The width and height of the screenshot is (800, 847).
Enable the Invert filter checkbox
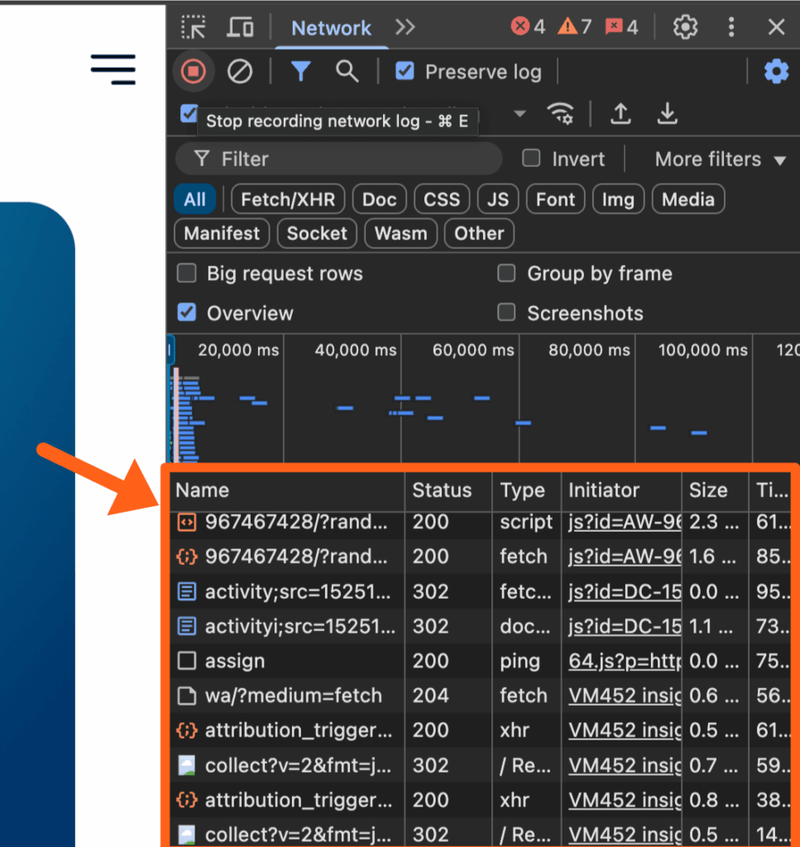[x=530, y=158]
